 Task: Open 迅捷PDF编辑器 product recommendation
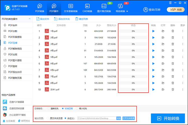[17, 102]
